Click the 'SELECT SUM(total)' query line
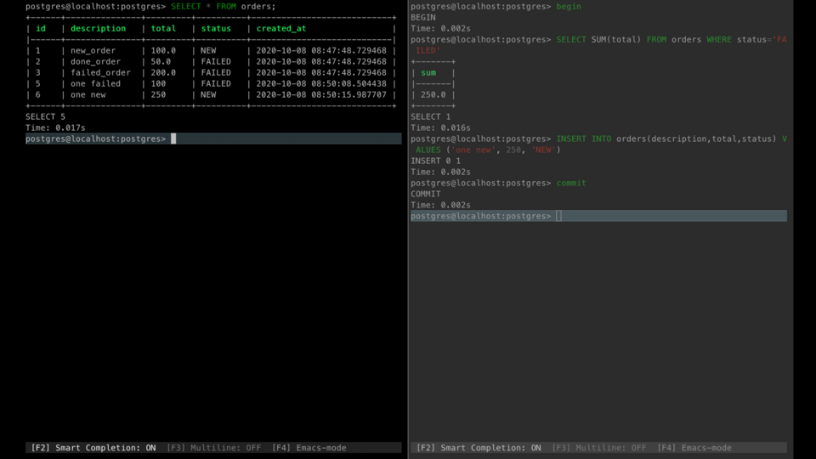This screenshot has width=816, height=459. click(x=598, y=45)
